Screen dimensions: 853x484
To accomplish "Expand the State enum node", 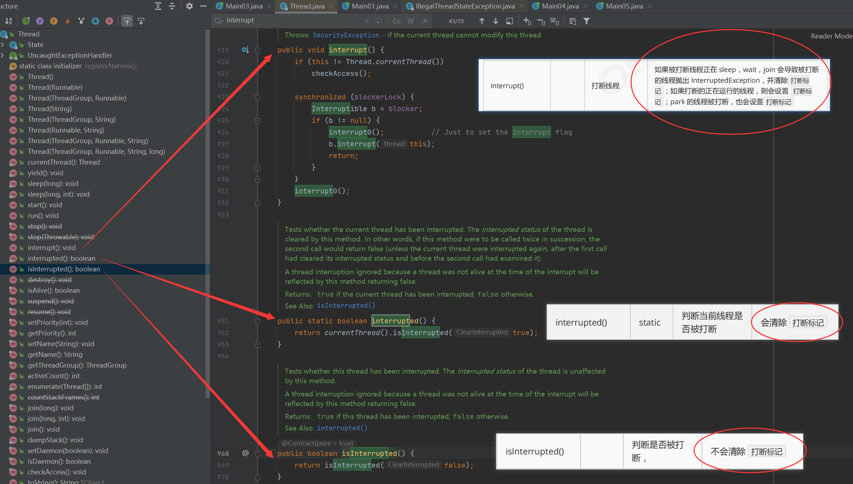I will click(2, 45).
